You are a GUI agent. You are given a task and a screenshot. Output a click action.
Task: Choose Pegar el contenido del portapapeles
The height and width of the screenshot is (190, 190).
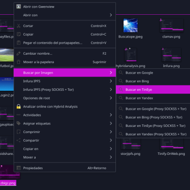(65, 43)
